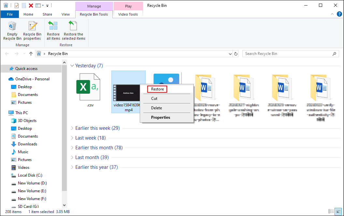The width and height of the screenshot is (344, 216).
Task: Refresh the Recycle Bin view
Action: coord(236,54)
